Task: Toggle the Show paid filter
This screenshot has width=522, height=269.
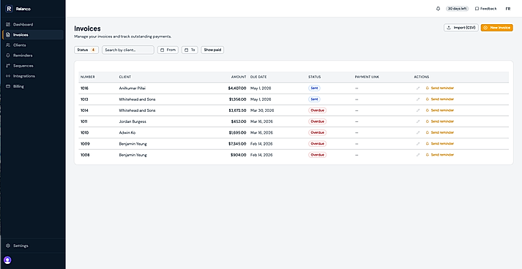Action: click(x=212, y=50)
